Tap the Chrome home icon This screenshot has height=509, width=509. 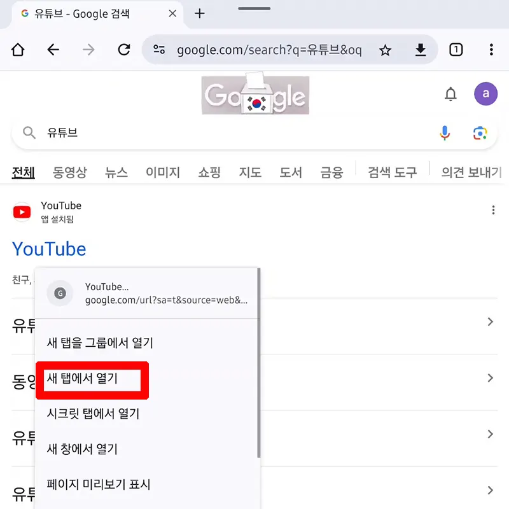click(x=18, y=50)
